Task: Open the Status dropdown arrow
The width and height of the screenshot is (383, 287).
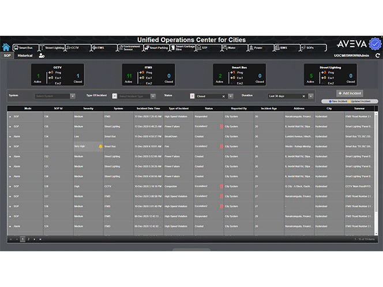Action: click(231, 96)
